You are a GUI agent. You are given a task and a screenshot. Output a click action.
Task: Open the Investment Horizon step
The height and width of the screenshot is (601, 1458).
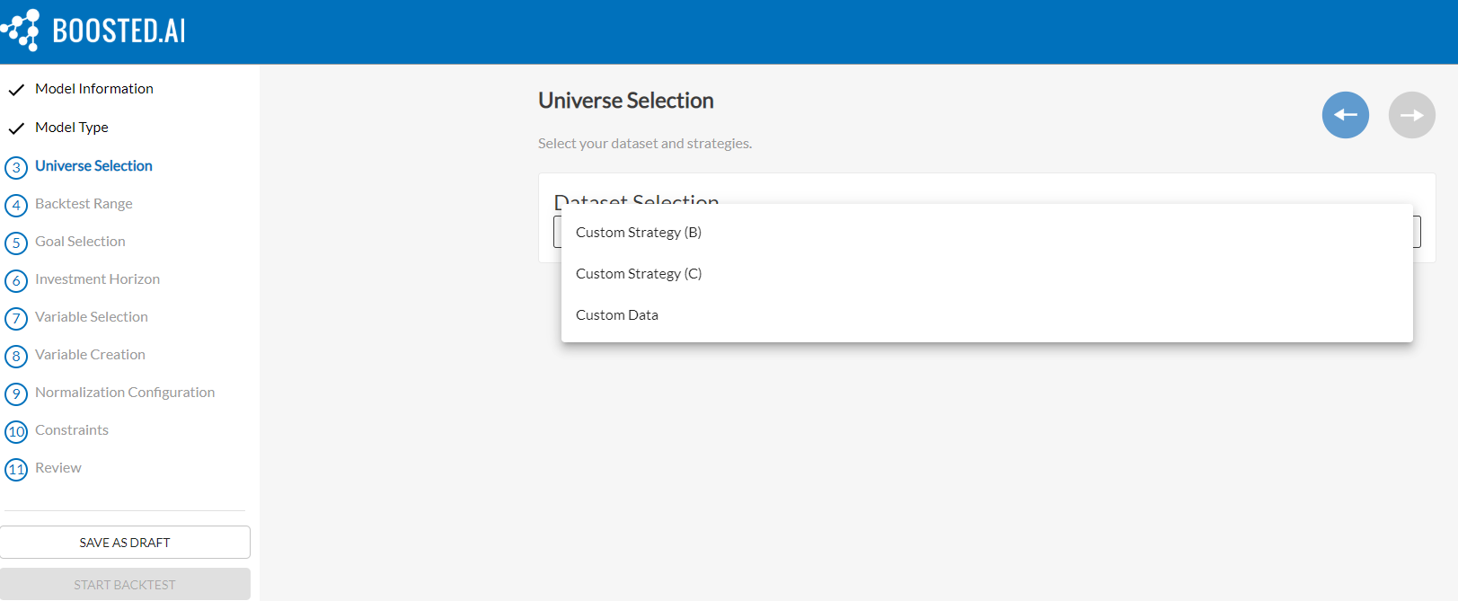[x=97, y=278]
